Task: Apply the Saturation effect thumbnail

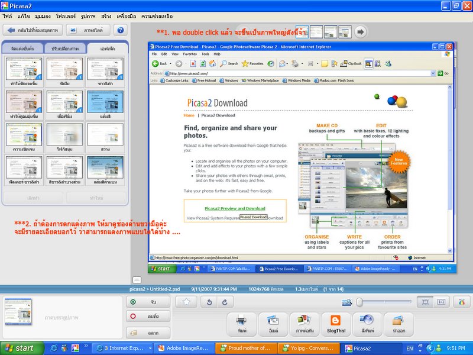Action: [24, 137]
